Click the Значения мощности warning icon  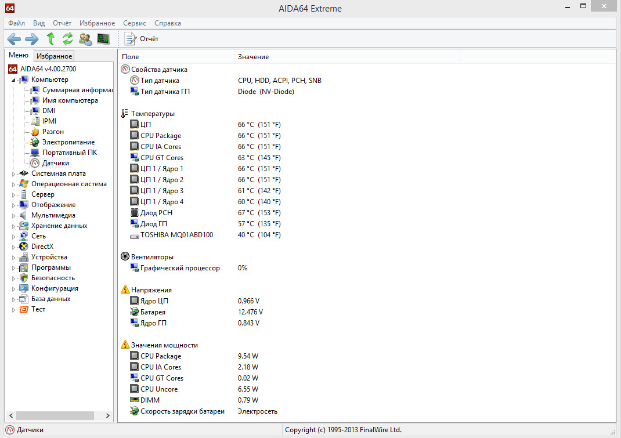point(125,345)
